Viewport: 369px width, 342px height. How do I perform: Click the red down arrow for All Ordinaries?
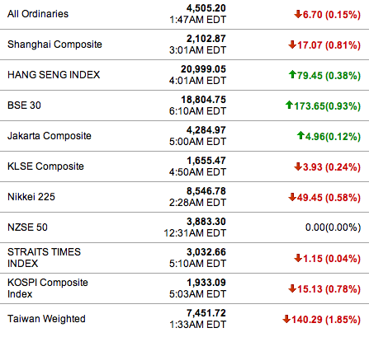tap(298, 14)
